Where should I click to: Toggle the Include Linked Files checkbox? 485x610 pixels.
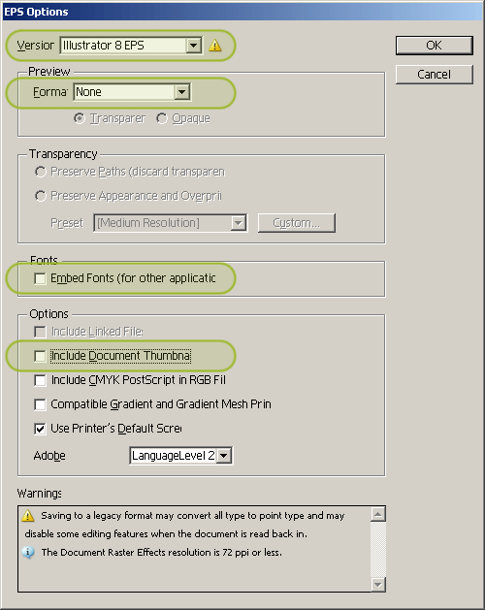pyautogui.click(x=40, y=332)
